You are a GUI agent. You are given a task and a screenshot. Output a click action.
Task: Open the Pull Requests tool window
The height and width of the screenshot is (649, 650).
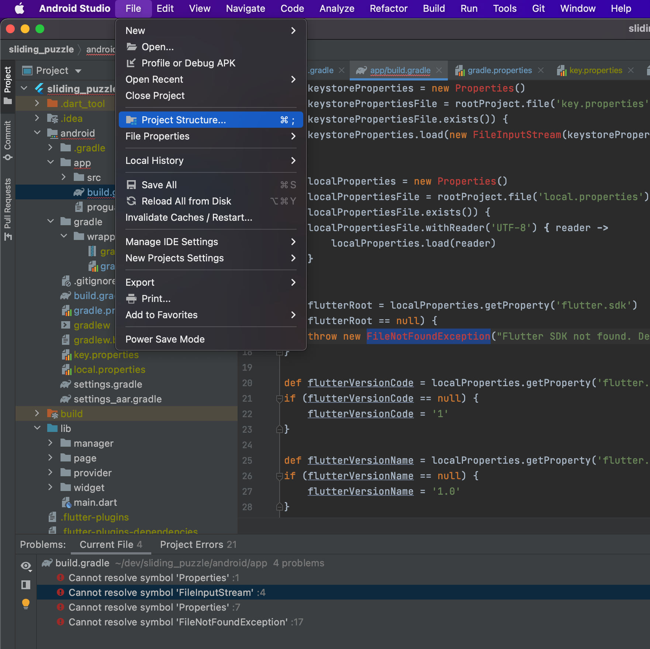click(x=8, y=209)
